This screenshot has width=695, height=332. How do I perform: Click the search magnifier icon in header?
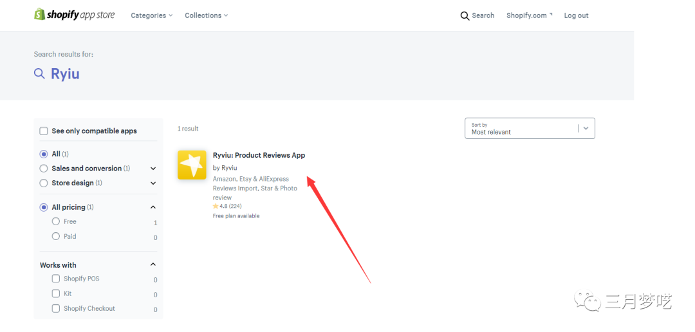tap(465, 15)
